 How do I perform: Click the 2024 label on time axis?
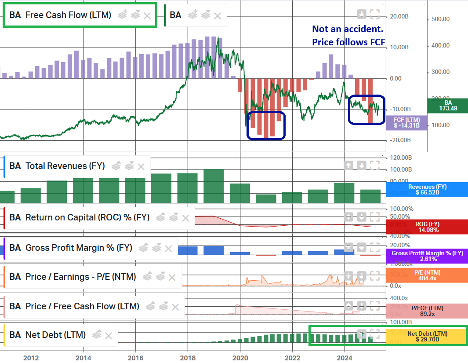pos(345,358)
